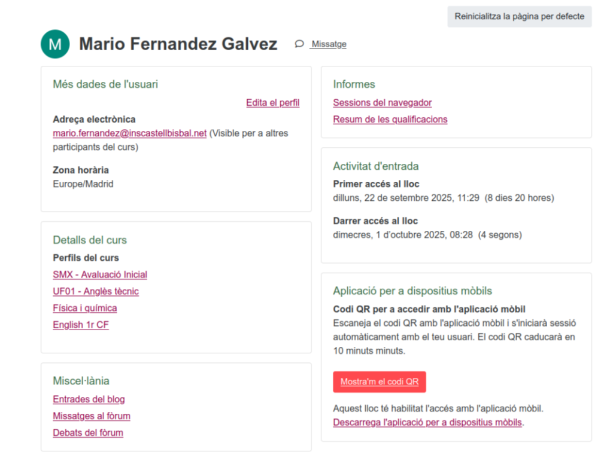Go to English 1r CF course
Viewport: 613px width, 464px height.
[x=81, y=325]
